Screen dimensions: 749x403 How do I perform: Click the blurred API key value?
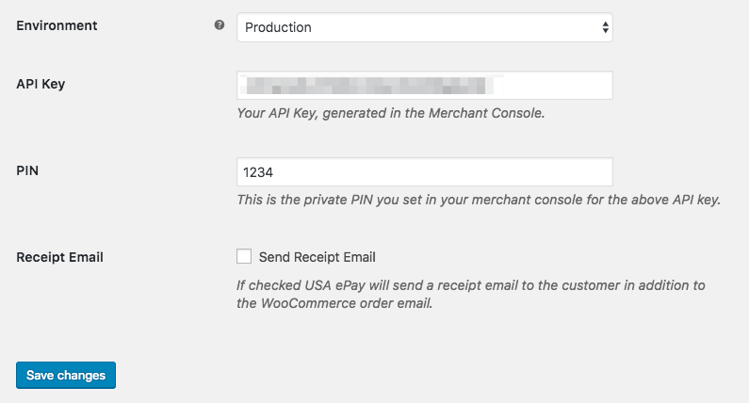[366, 86]
